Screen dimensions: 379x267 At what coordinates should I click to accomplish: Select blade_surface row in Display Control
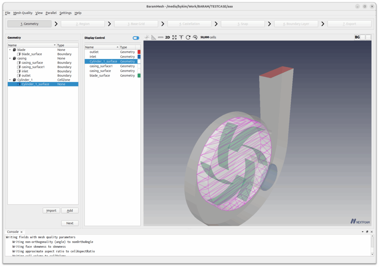tap(113, 76)
